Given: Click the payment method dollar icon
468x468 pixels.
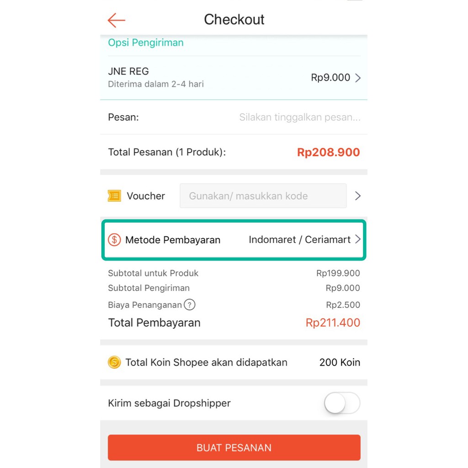Looking at the screenshot, I should [x=114, y=239].
